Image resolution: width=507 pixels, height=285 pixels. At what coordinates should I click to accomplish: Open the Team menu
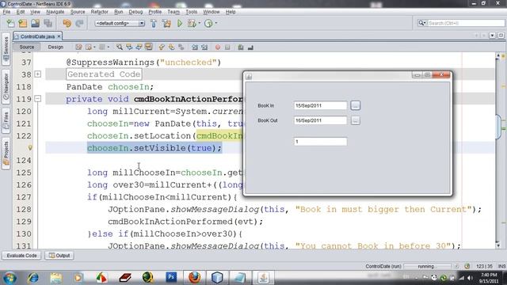(173, 12)
